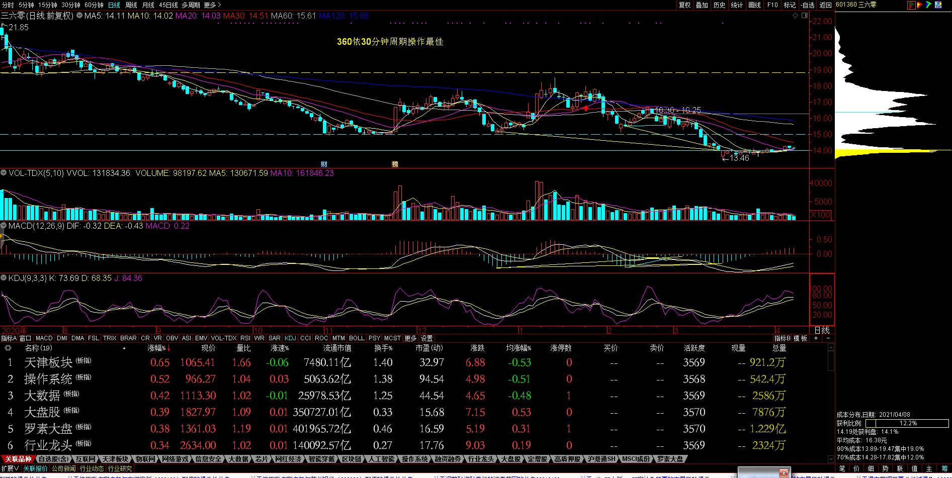Switch to 周线 weekly chart tab
Screen dimensions: 952x478
(131, 5)
